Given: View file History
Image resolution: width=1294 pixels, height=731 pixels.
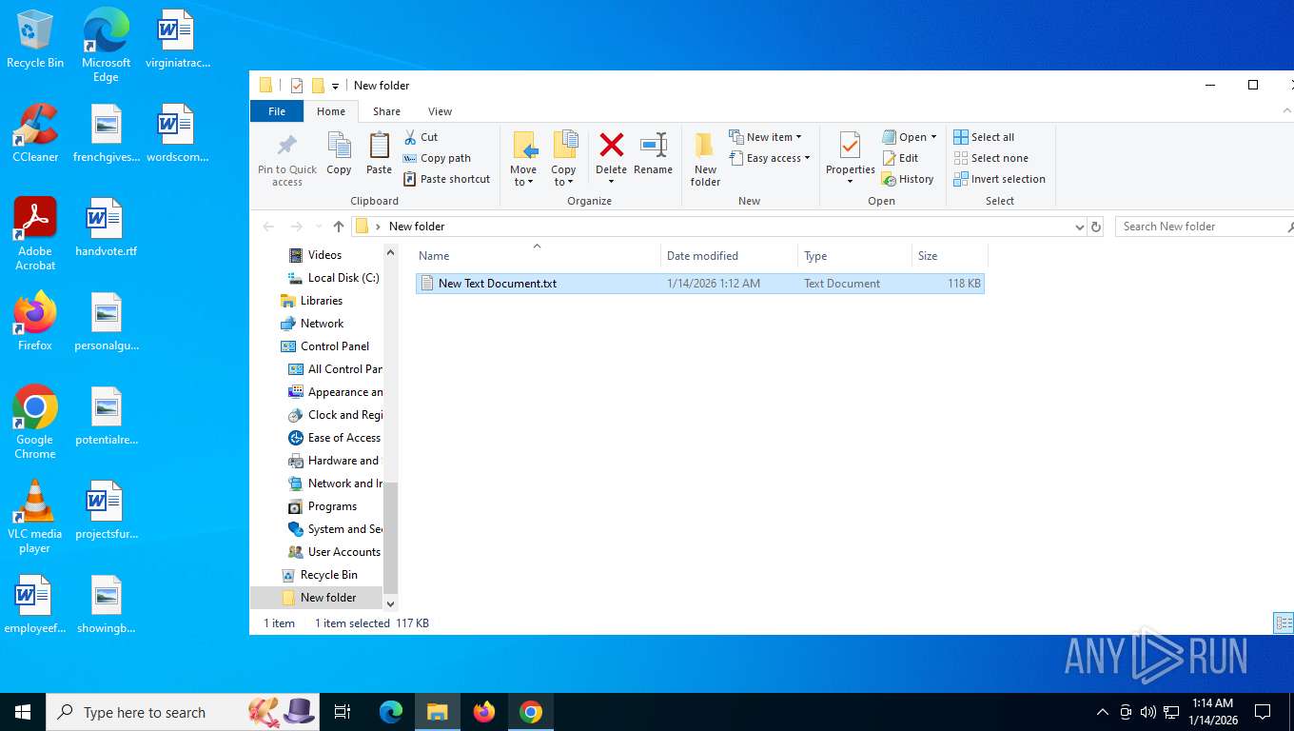Looking at the screenshot, I should coord(908,179).
